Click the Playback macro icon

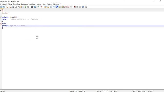coord(80,7)
